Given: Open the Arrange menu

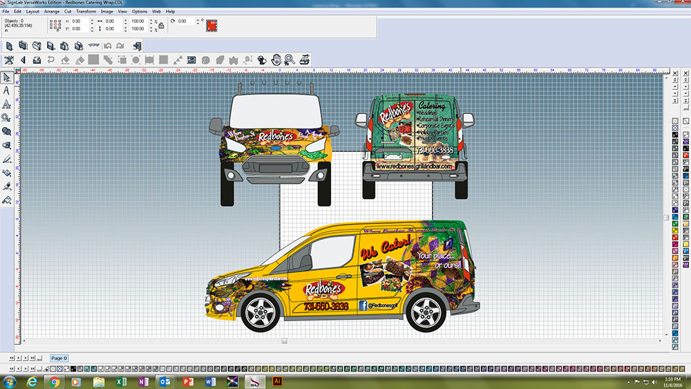Looking at the screenshot, I should pyautogui.click(x=52, y=12).
